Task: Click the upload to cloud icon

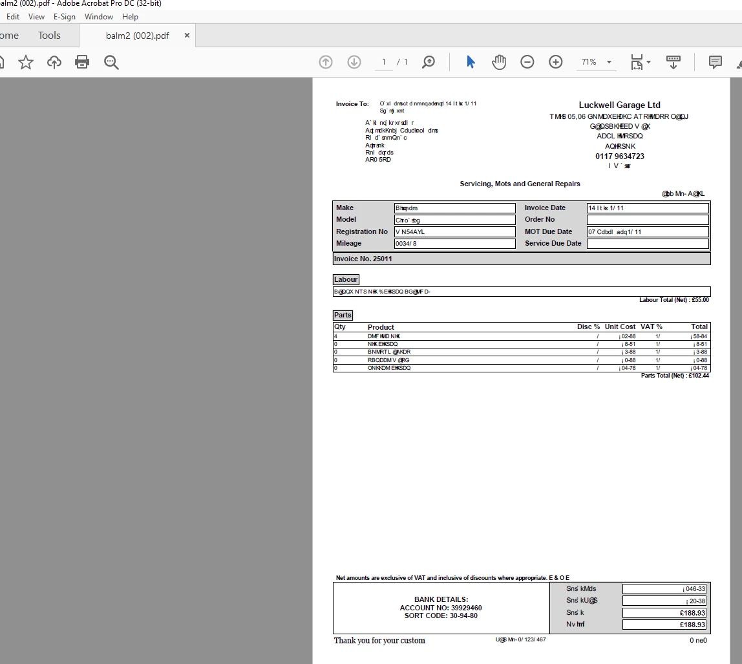Action: 54,62
